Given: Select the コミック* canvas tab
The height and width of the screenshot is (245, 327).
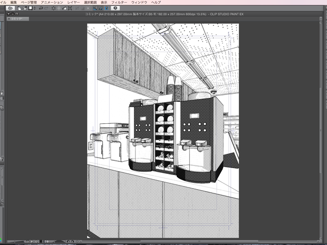Looking at the screenshot, I should tap(18, 19).
